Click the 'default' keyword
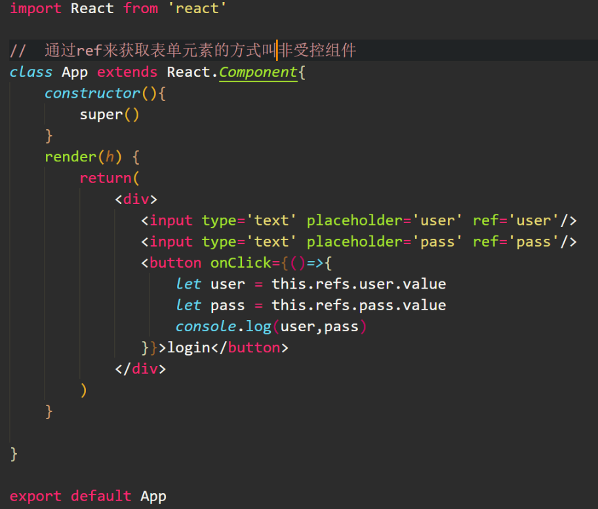Image resolution: width=598 pixels, height=509 pixels. 101,496
